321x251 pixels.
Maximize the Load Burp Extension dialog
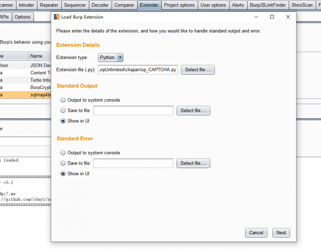tap(272, 17)
